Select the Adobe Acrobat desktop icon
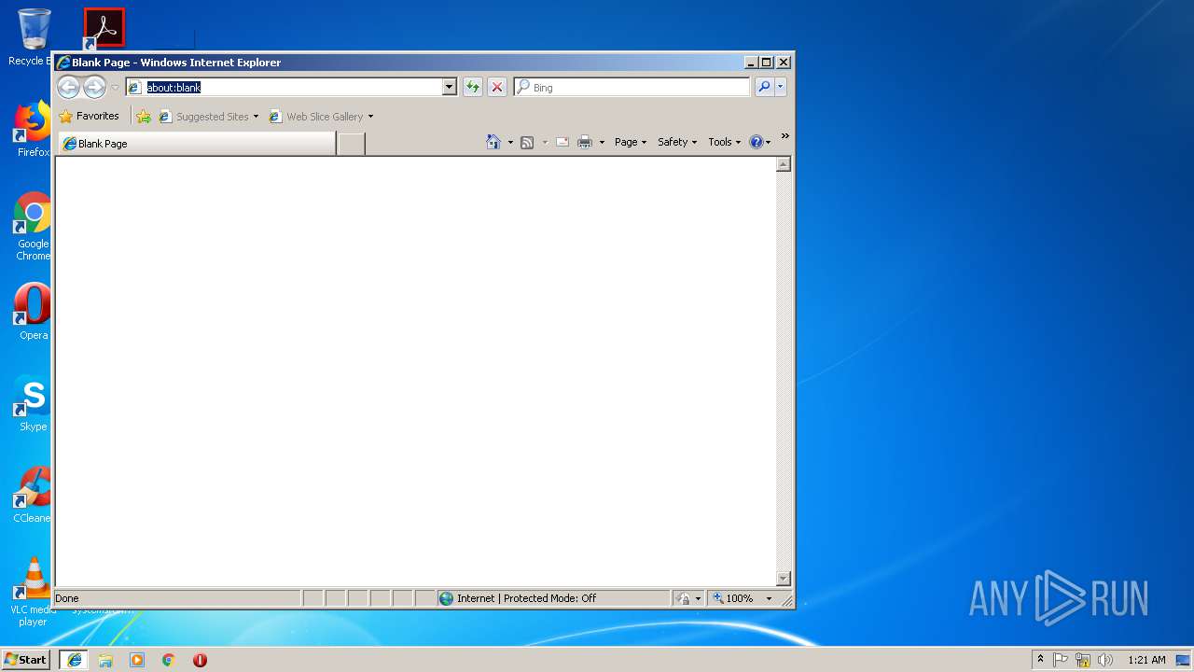 [x=104, y=29]
